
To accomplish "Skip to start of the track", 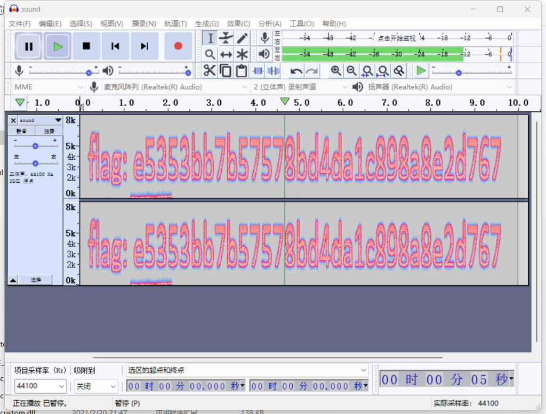I will 115,46.
